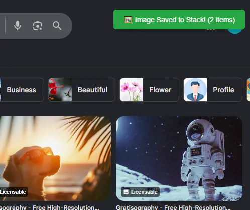Select the Flower suggestion chip
The width and height of the screenshot is (250, 210).
click(x=150, y=90)
